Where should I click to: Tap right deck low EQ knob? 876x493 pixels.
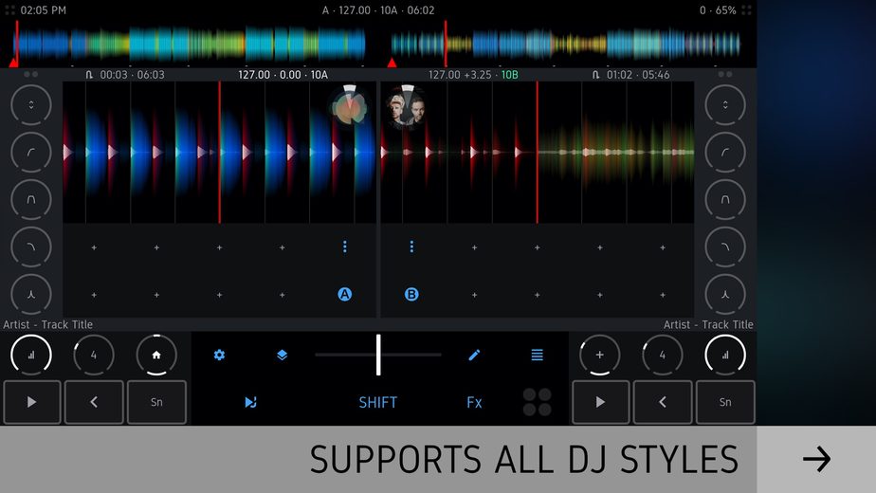pos(725,247)
